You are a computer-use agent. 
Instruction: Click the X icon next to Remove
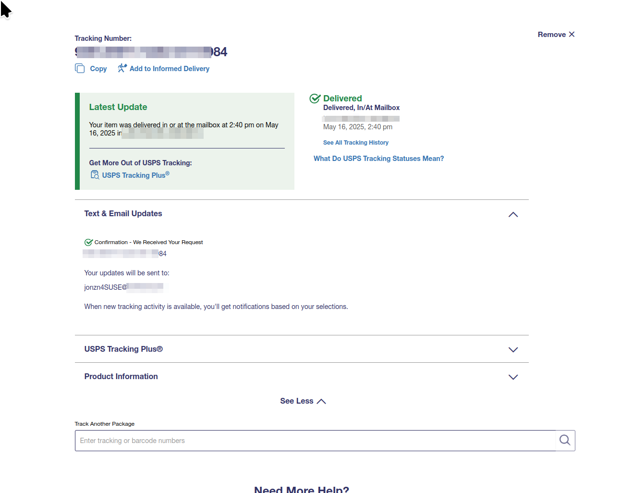click(572, 34)
